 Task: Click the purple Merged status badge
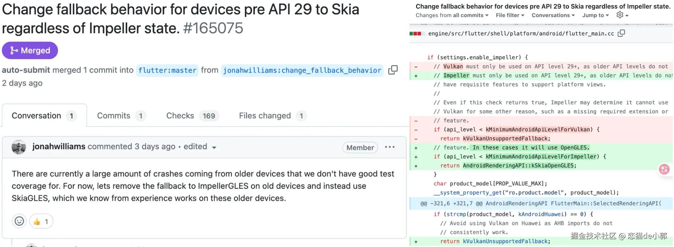tap(30, 50)
